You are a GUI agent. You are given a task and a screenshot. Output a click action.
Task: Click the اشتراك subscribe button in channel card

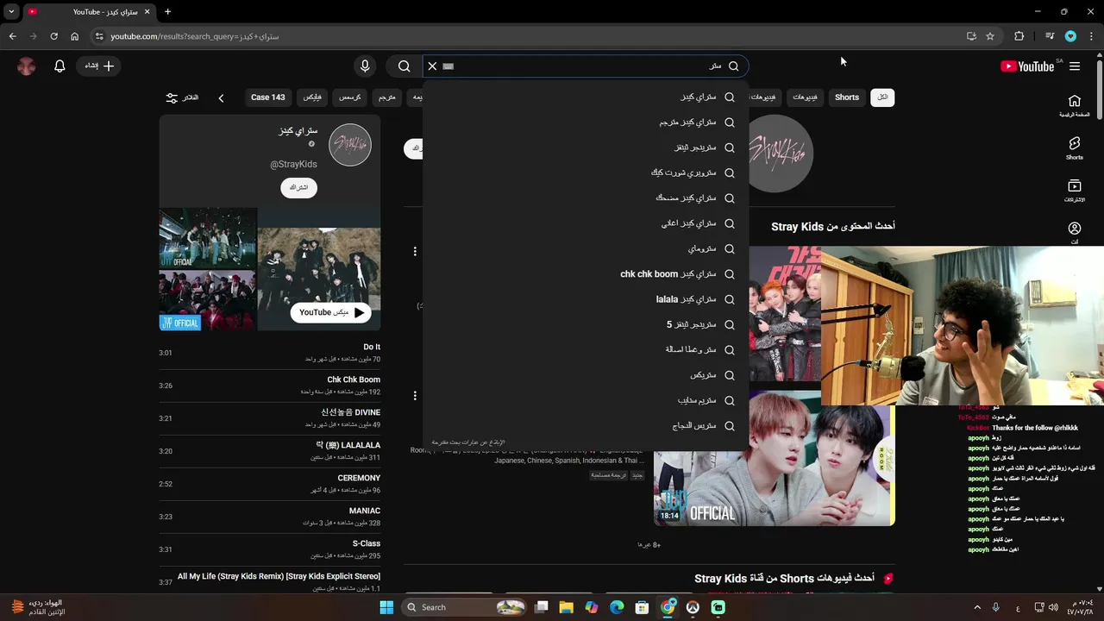coord(299,187)
